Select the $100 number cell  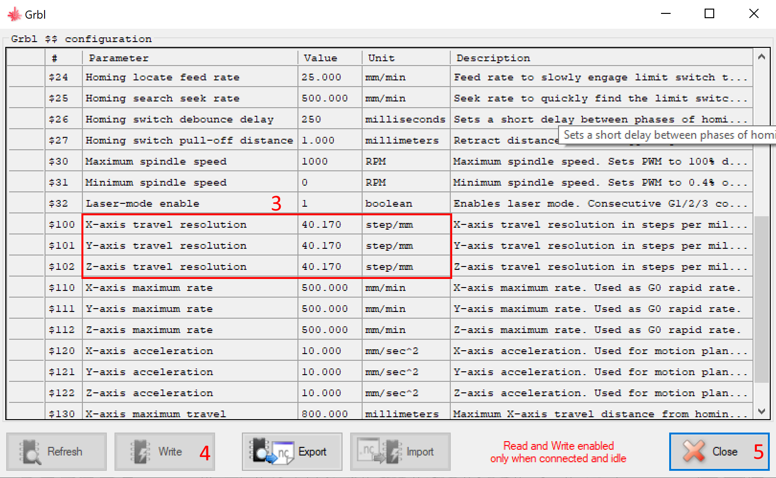(64, 224)
